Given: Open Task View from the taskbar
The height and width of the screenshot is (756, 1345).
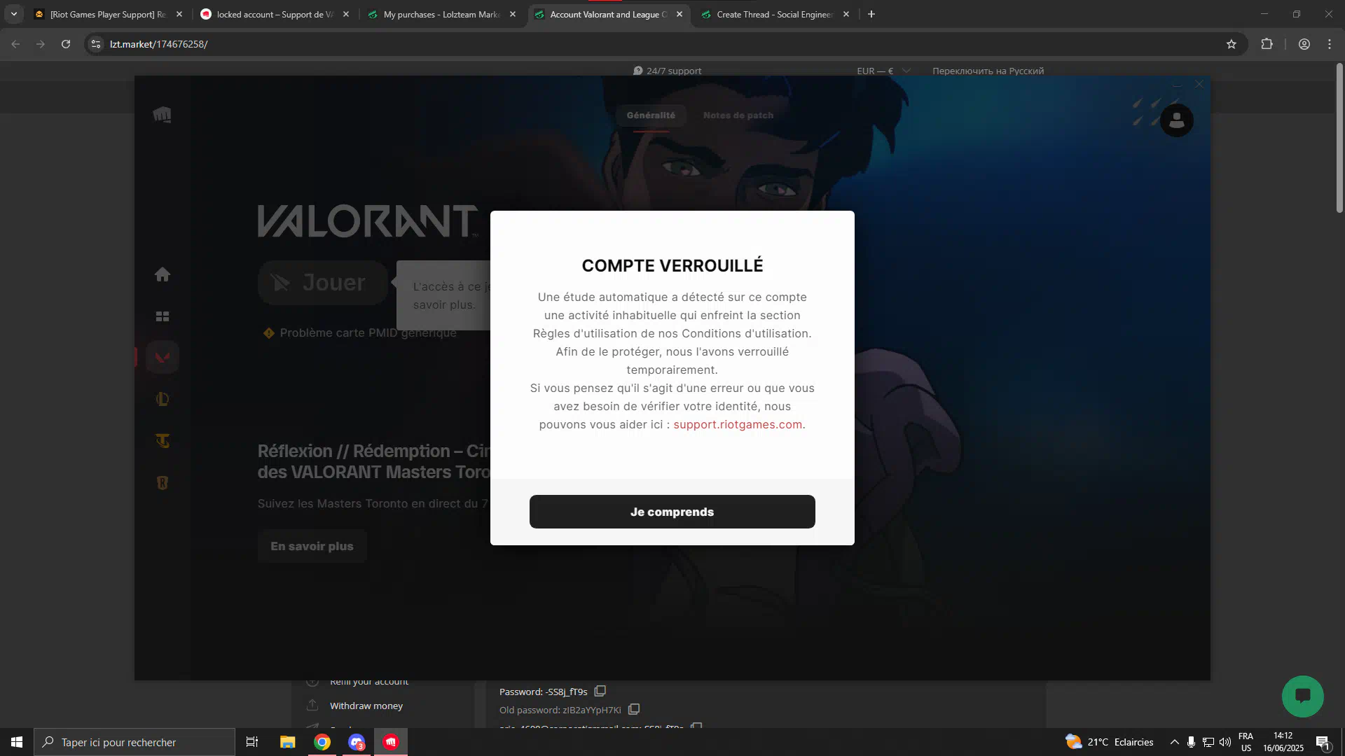Looking at the screenshot, I should [252, 742].
